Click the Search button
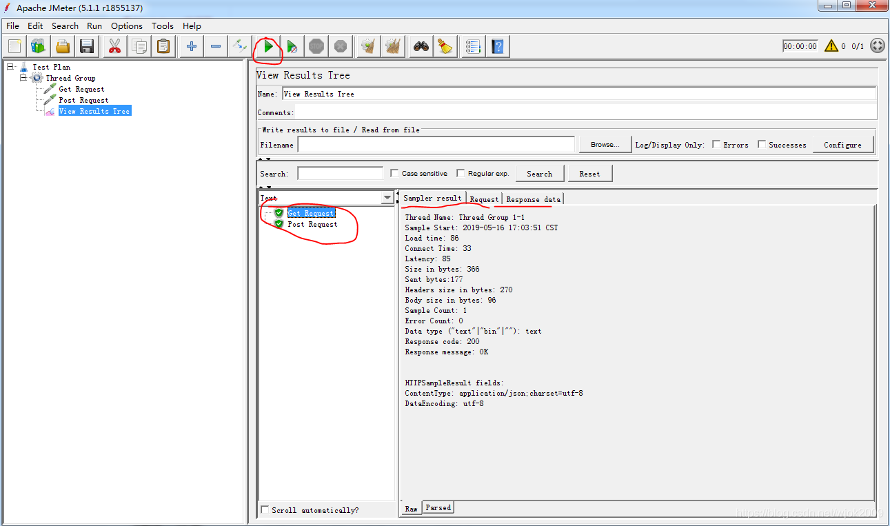The width and height of the screenshot is (890, 526). coord(540,173)
